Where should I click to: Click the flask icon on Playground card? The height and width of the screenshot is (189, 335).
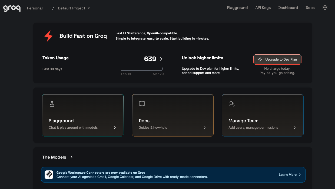click(x=52, y=104)
